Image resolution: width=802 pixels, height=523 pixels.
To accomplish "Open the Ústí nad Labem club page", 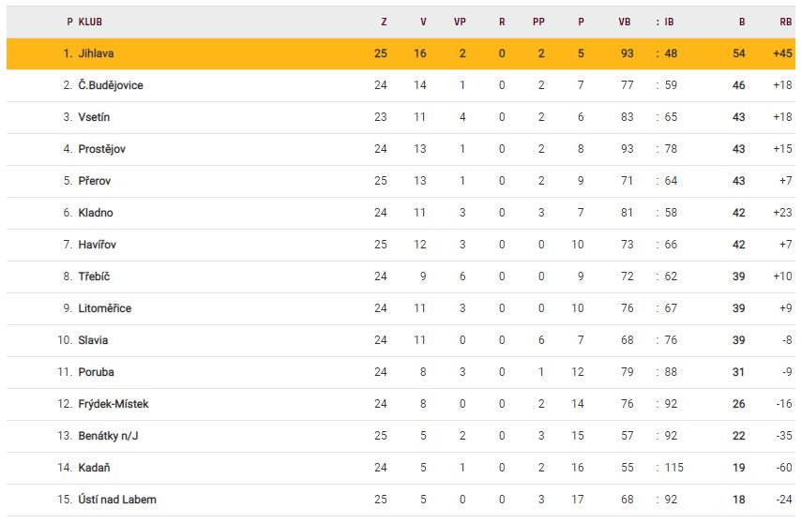I will (x=117, y=500).
